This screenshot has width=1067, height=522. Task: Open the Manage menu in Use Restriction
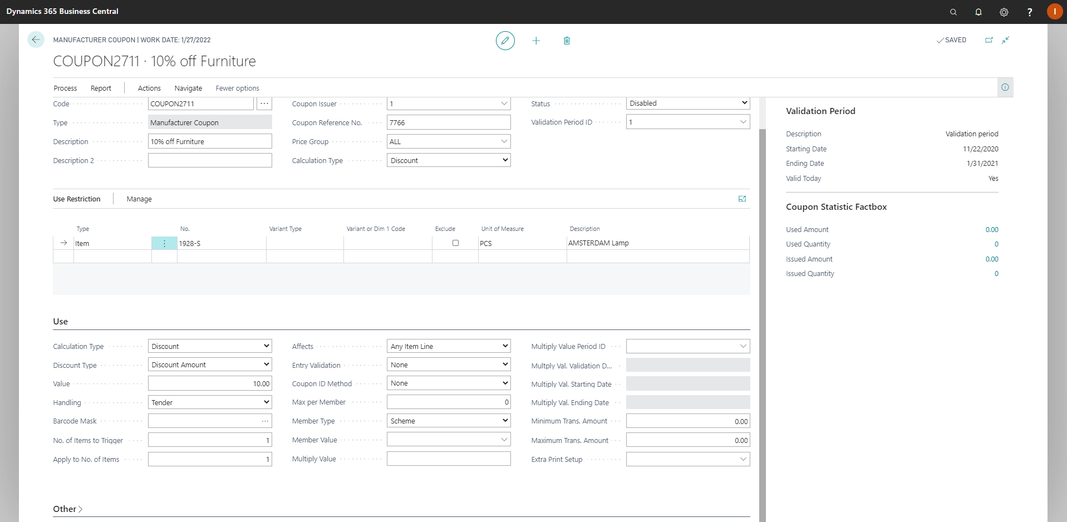(139, 199)
